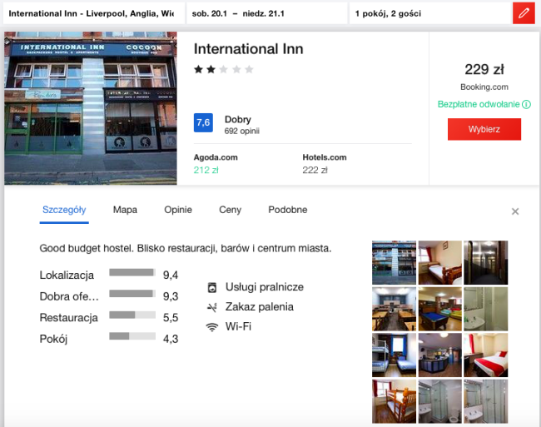
Task: Click the Lokalizacja rating bar
Action: coord(132,272)
